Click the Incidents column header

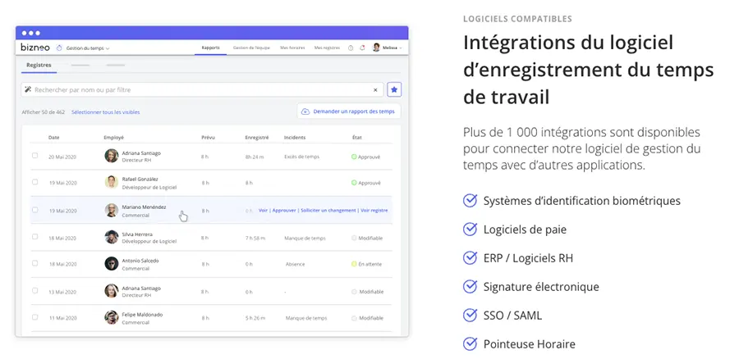pos(295,138)
